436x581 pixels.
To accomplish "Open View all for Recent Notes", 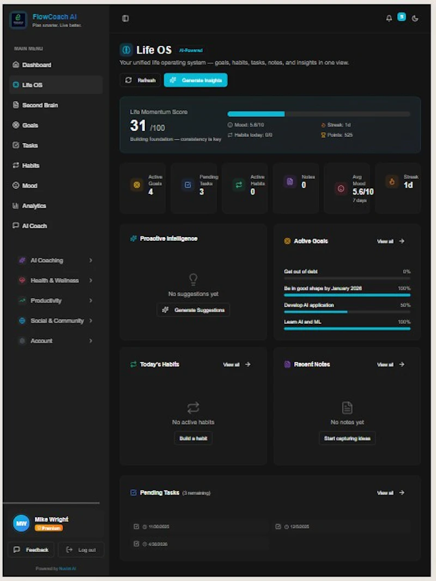I will (391, 365).
